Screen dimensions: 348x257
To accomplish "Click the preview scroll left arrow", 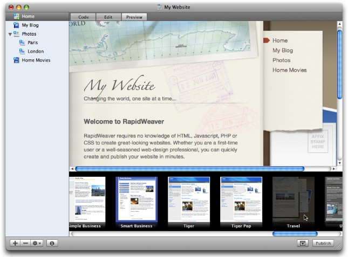I will [72, 169].
